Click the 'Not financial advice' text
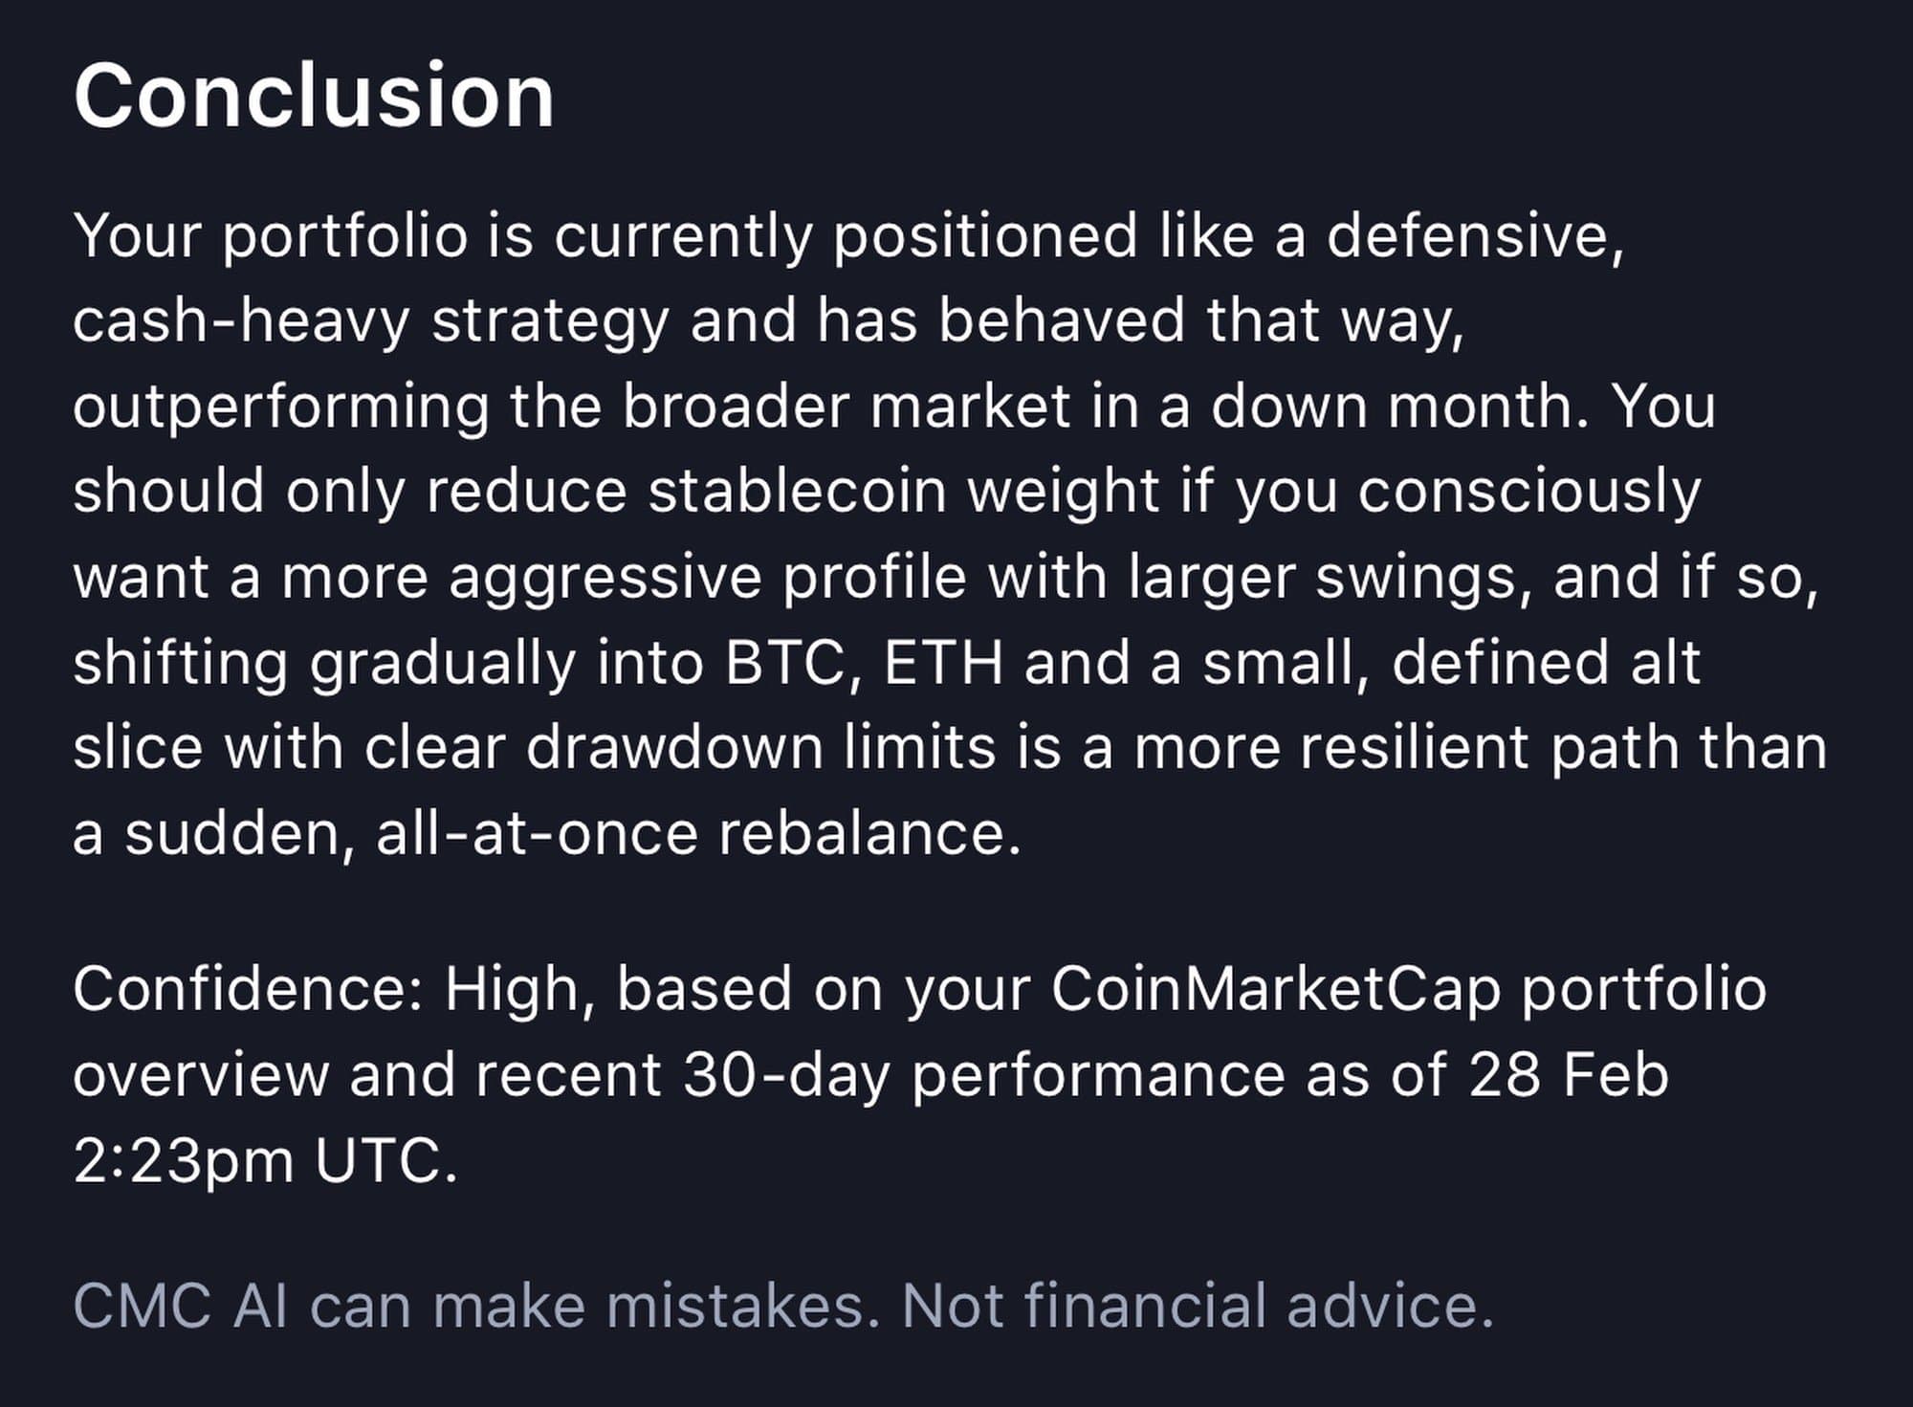Screen dimensions: 1913x1407 [1196, 1306]
